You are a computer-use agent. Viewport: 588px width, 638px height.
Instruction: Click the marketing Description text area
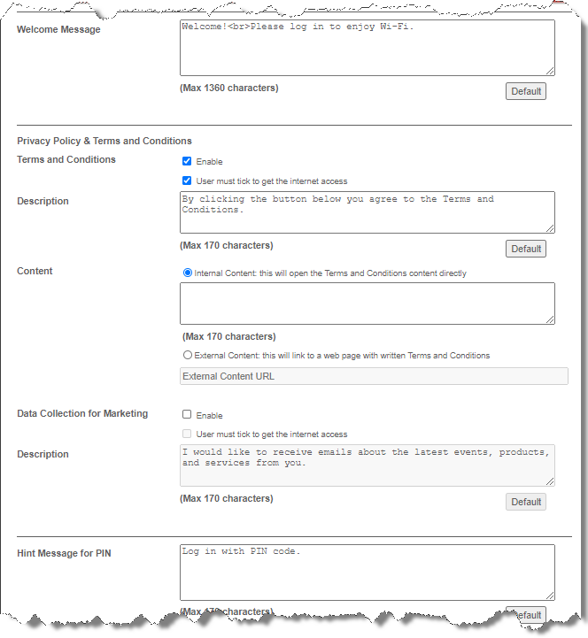coord(367,465)
